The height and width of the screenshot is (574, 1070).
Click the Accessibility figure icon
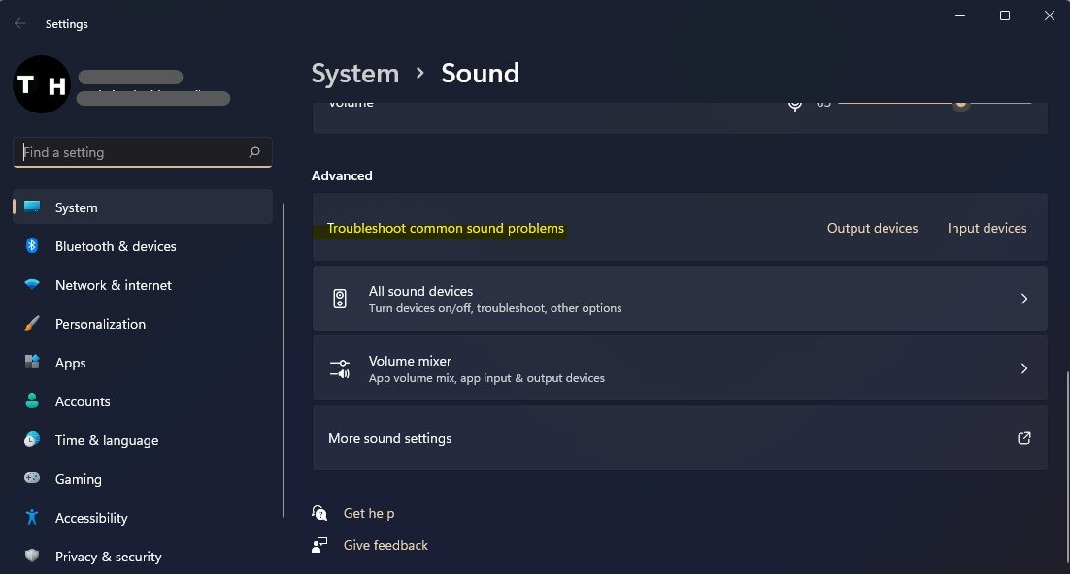pyautogui.click(x=32, y=518)
